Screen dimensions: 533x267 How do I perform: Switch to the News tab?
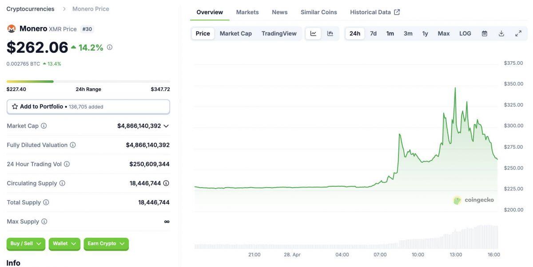tap(280, 12)
